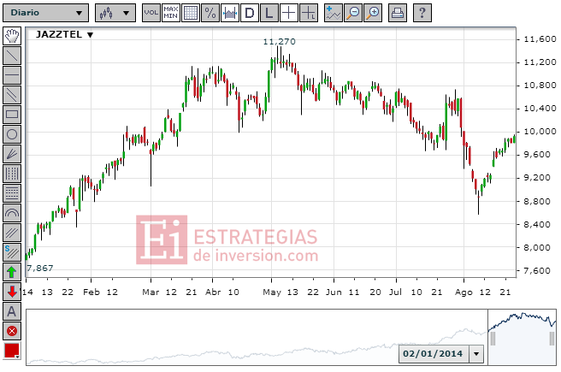Click the 10,000 price axis label
561x372 pixels.
540,132
